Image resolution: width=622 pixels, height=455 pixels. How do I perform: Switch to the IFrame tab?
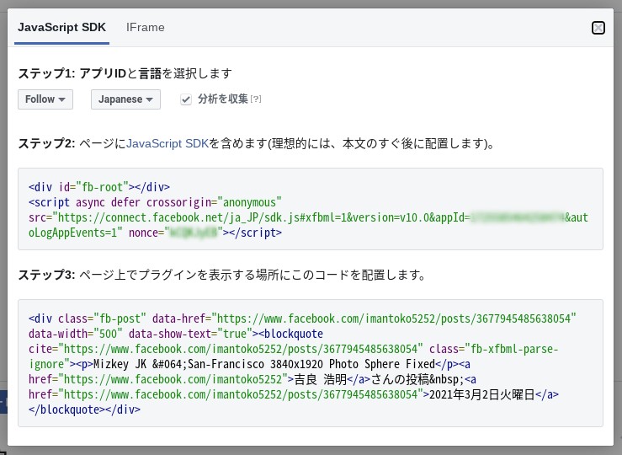145,28
